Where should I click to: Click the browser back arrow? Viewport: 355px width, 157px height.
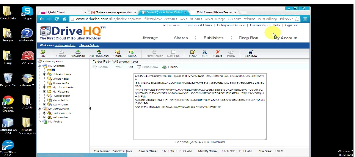(42, 19)
